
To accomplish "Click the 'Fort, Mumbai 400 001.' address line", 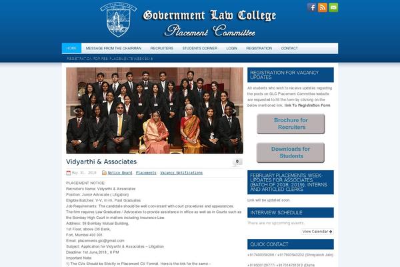I will (x=85, y=235).
